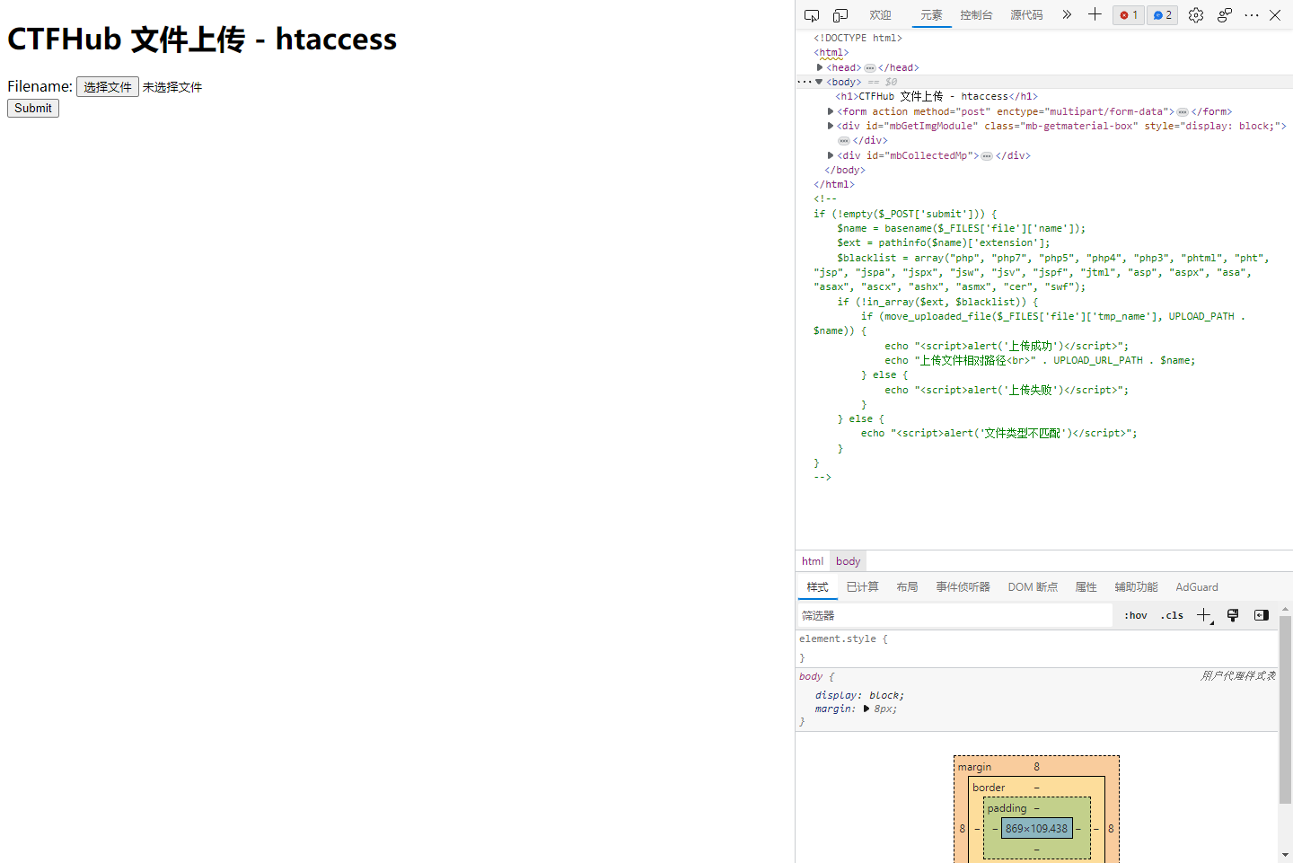Expand the margin shorthand property triangle

click(866, 709)
